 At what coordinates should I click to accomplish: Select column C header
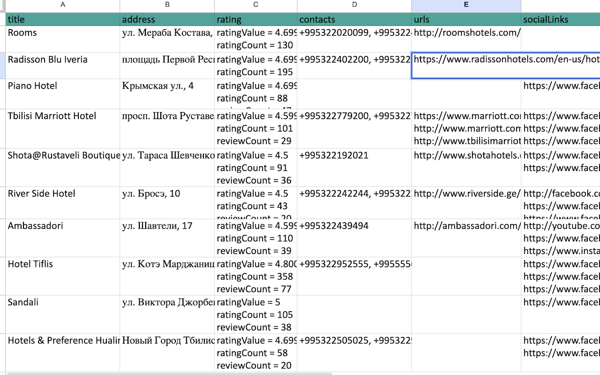point(256,5)
